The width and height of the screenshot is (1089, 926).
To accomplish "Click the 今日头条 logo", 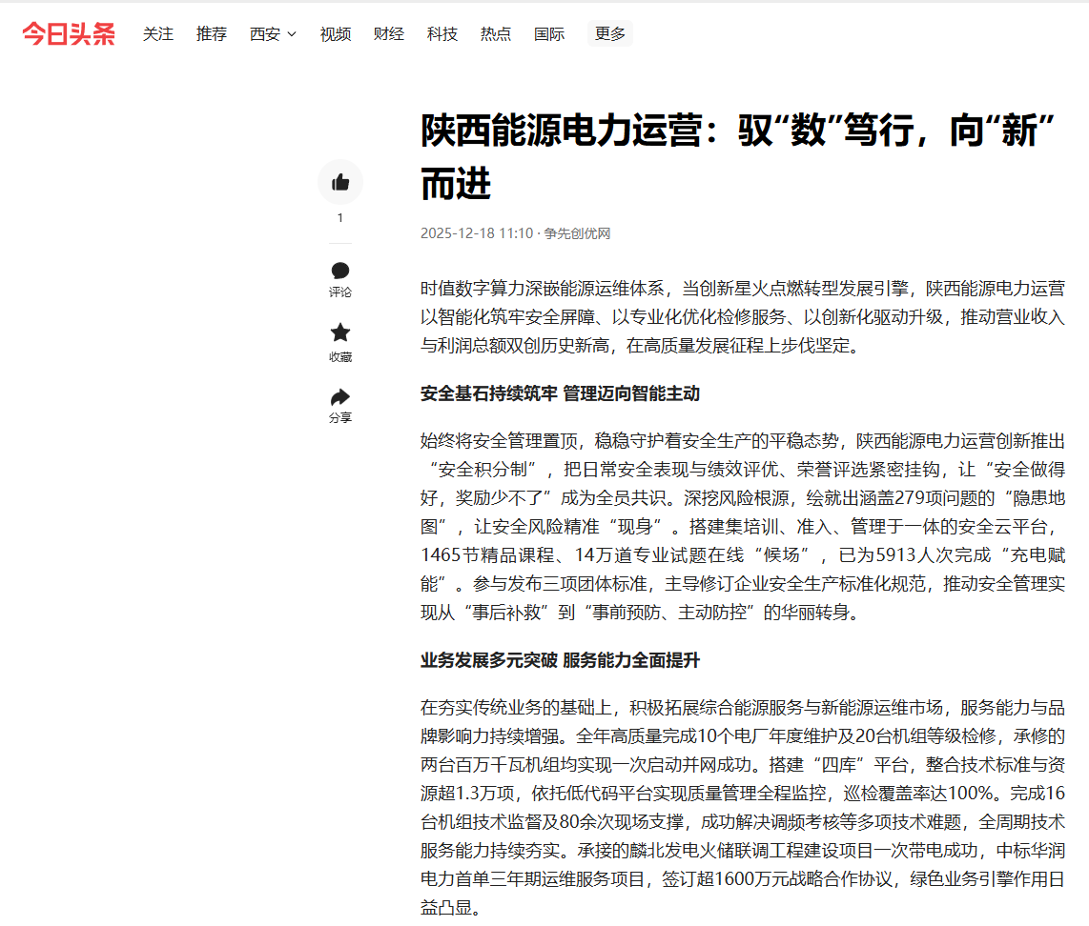I will coord(69,33).
